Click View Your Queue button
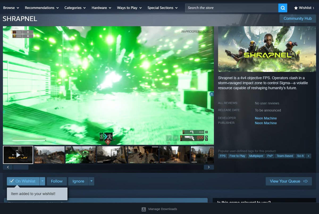The width and height of the screenshot is (319, 214). pos(289,181)
